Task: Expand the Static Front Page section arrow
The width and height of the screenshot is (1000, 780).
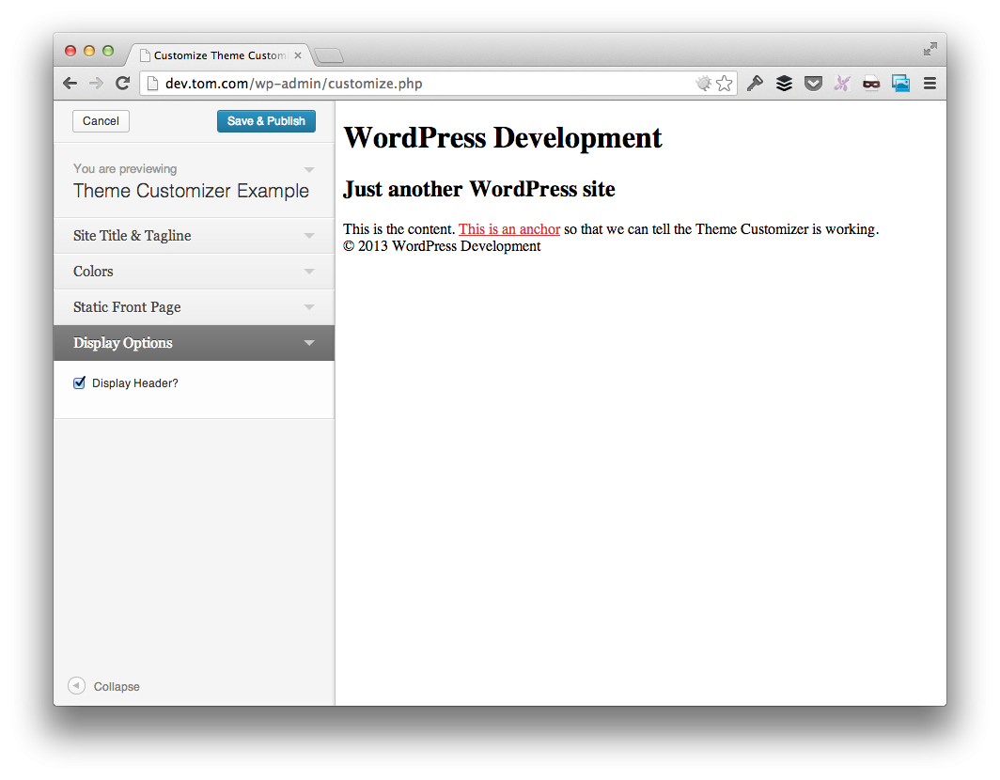Action: (309, 306)
